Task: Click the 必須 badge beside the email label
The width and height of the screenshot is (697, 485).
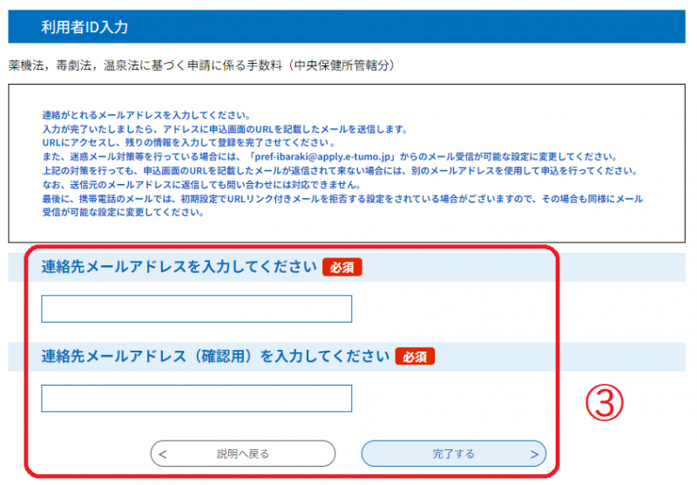Action: 342,267
